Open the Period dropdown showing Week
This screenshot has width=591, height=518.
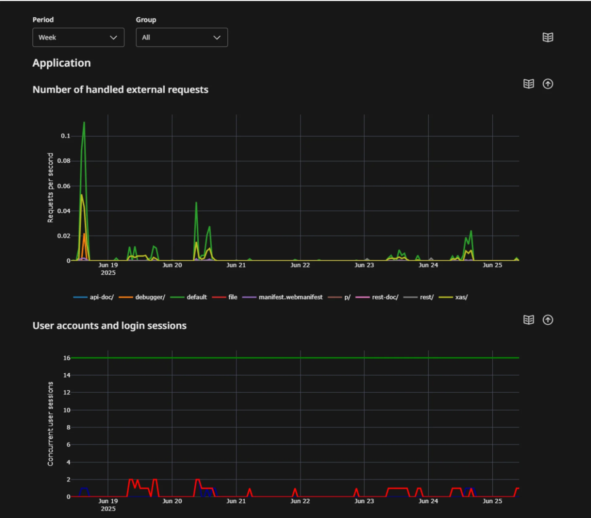point(78,37)
